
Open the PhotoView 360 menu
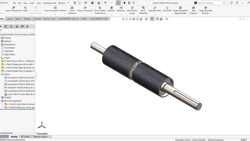tap(50, 3)
